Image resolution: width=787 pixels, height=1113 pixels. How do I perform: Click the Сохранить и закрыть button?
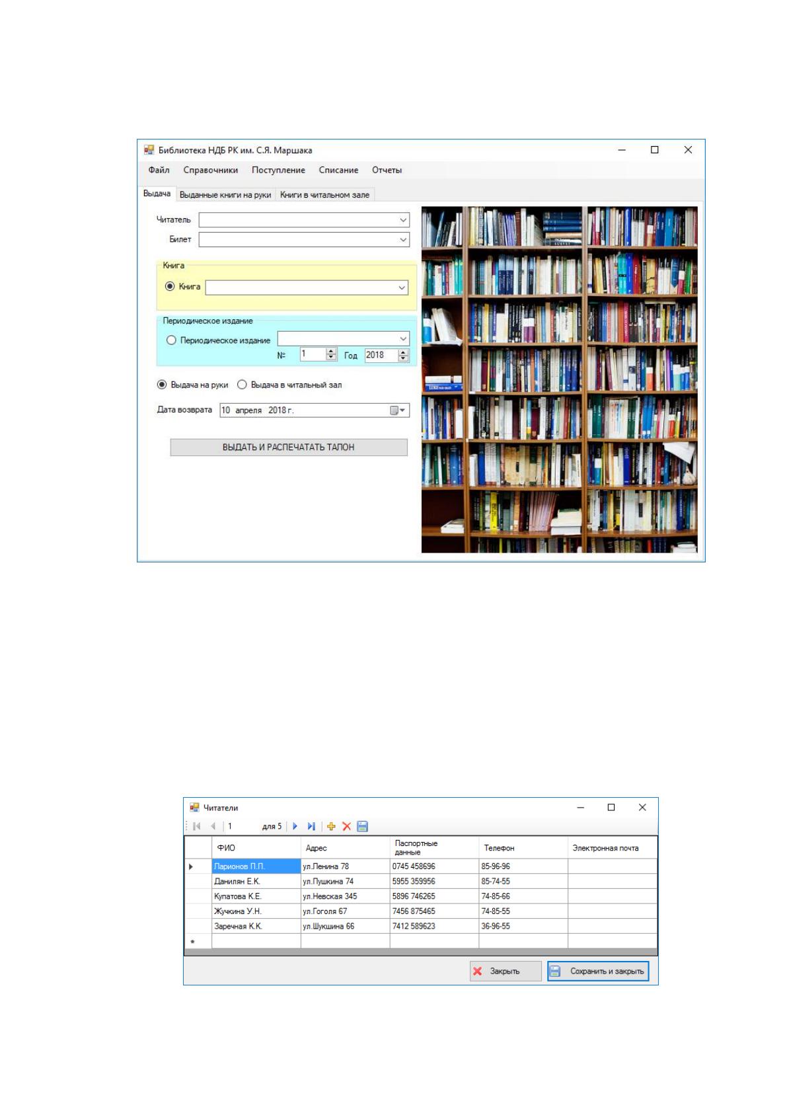click(598, 971)
